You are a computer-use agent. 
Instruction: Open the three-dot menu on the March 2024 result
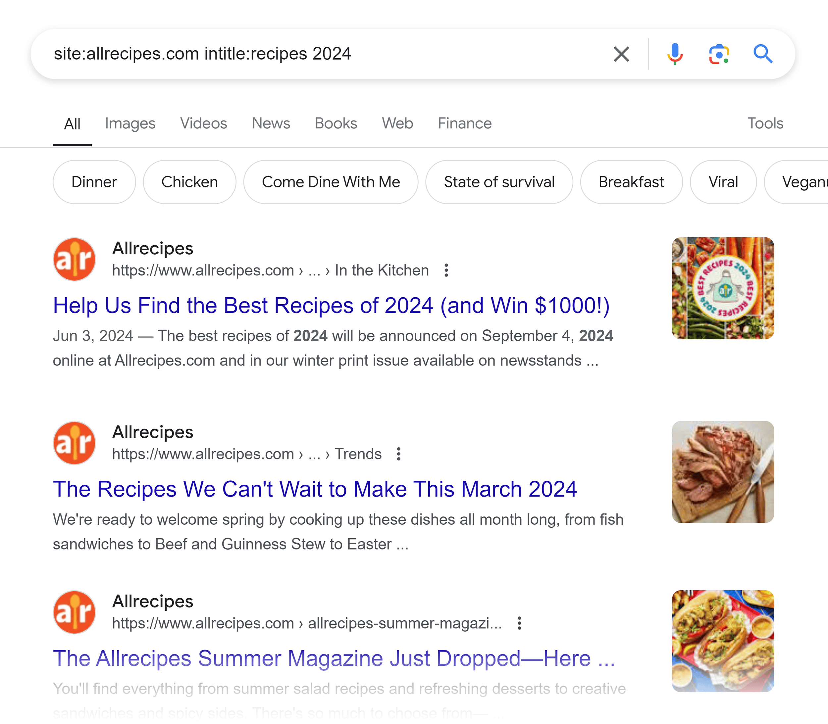398,454
